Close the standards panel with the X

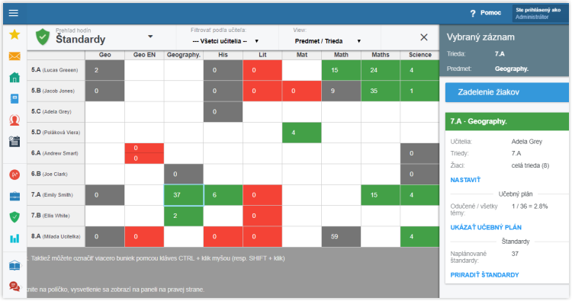click(423, 37)
